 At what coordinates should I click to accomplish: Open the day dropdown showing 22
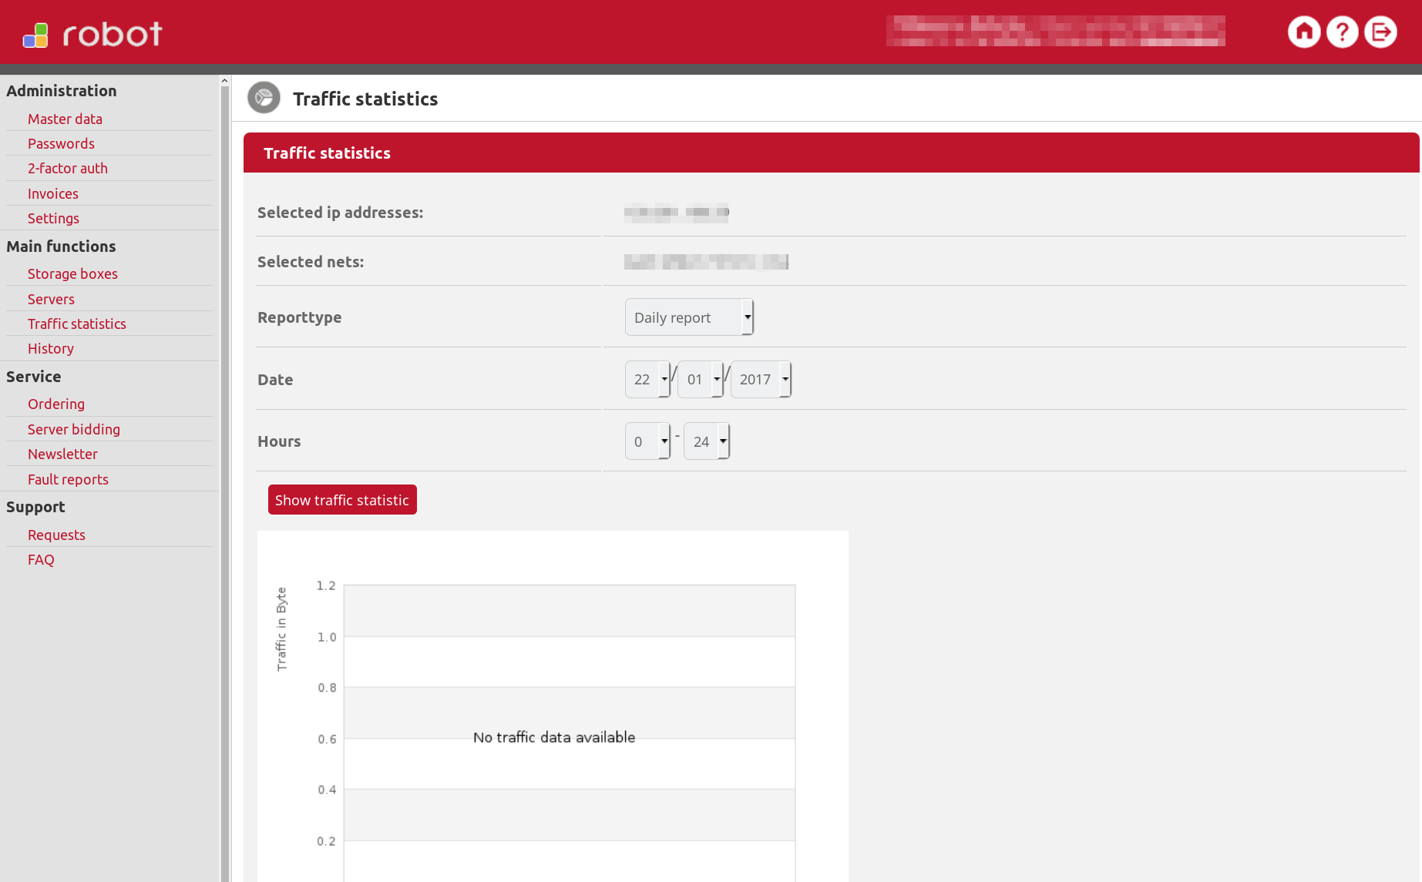coord(647,379)
